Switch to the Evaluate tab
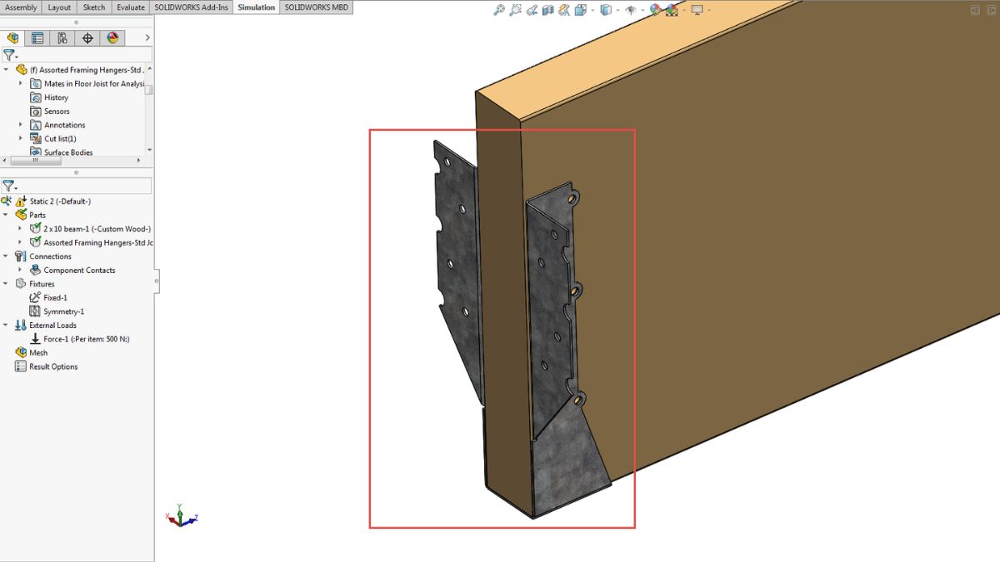 pyautogui.click(x=130, y=7)
